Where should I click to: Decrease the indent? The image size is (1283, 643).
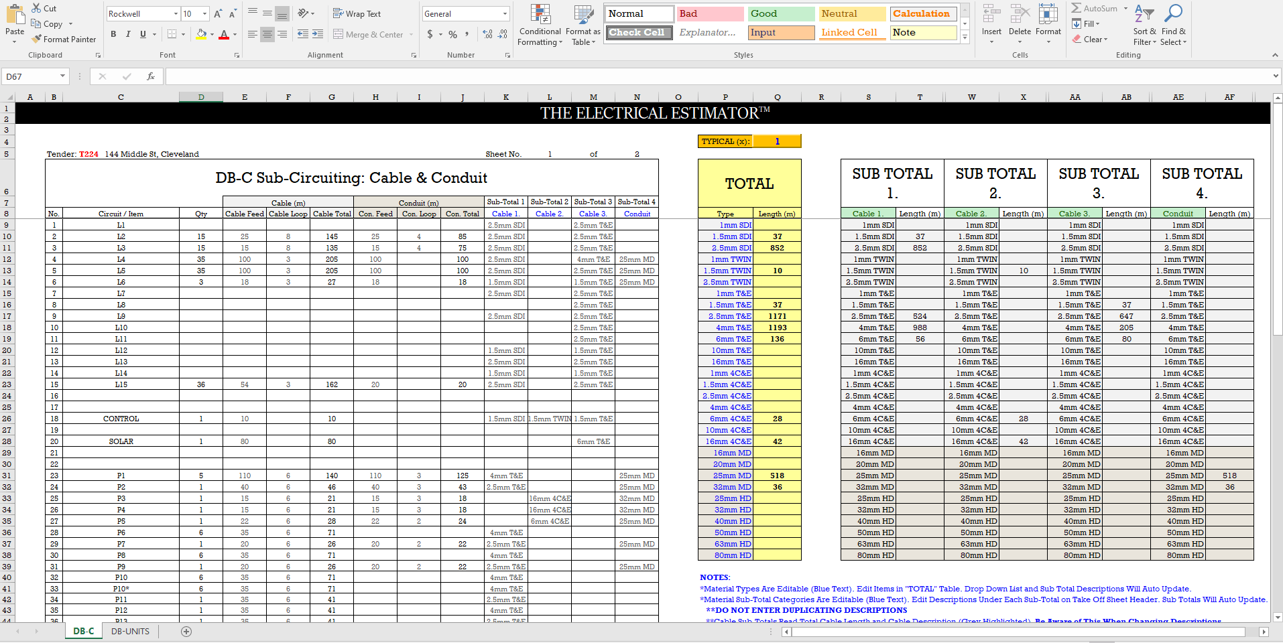pos(303,34)
